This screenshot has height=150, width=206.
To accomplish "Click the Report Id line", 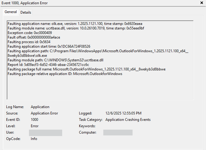I will 48,65.
